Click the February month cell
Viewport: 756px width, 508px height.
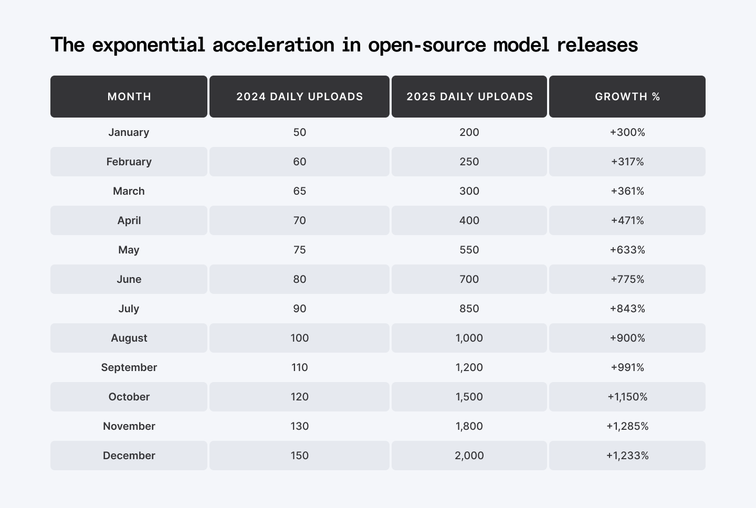pyautogui.click(x=129, y=162)
